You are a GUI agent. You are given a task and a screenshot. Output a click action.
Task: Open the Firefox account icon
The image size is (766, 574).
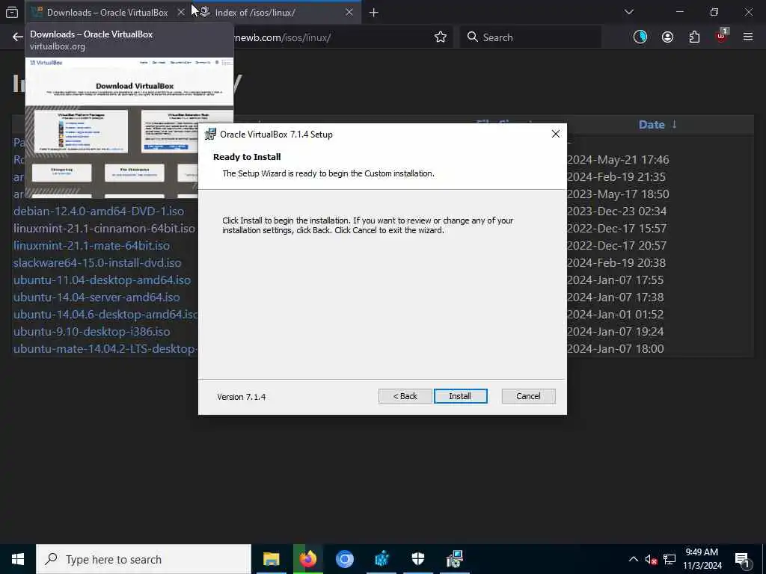[x=667, y=37]
